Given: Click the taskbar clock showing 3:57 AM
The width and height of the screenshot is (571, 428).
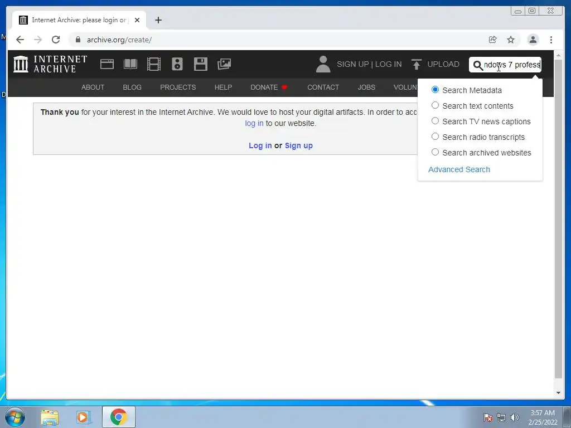Looking at the screenshot, I should click(x=543, y=417).
